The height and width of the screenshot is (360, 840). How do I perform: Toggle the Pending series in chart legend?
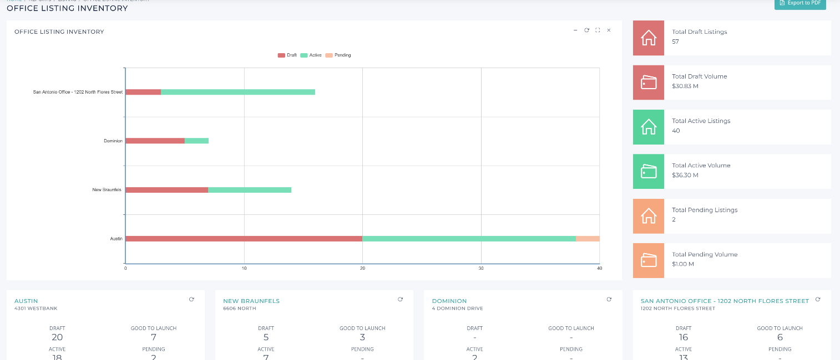click(x=338, y=55)
